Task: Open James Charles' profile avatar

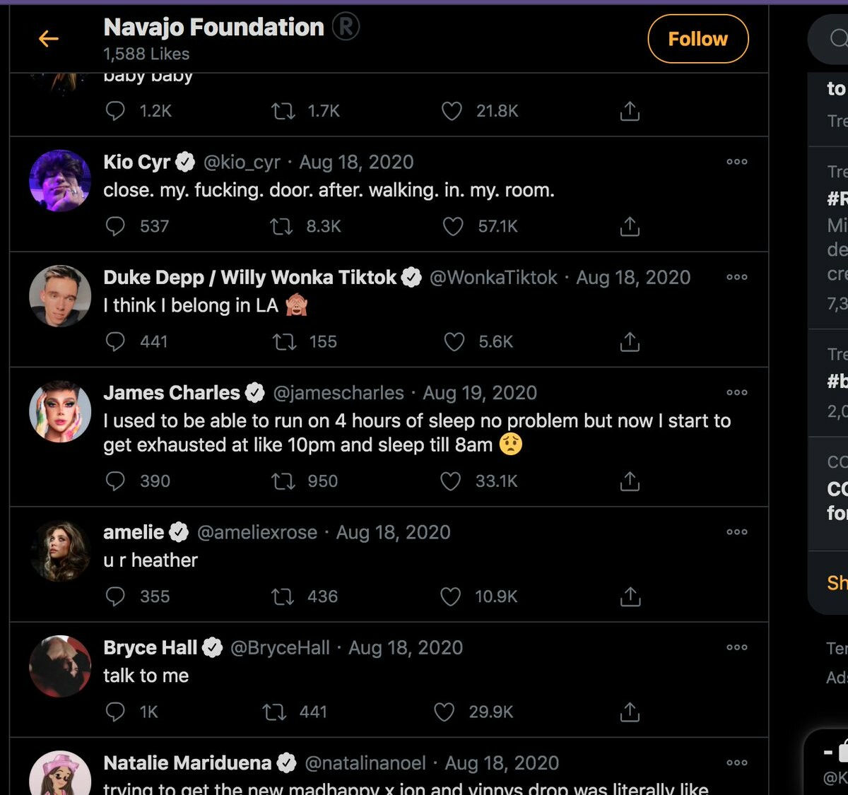Action: tap(60, 411)
